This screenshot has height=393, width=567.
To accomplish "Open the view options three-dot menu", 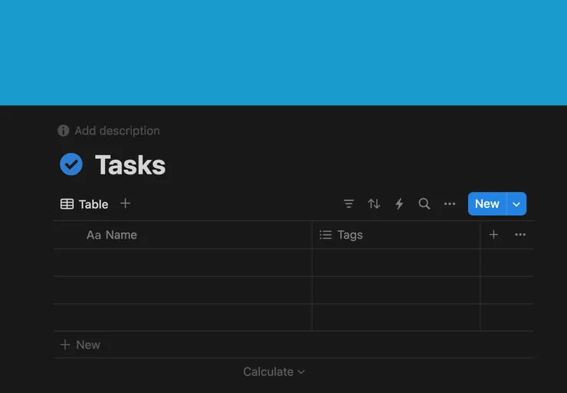I will [x=450, y=204].
